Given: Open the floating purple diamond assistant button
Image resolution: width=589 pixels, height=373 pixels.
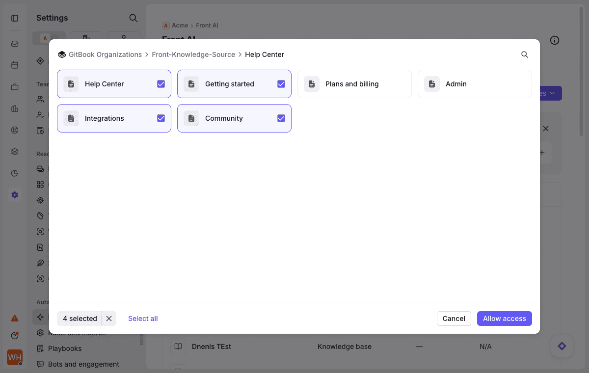Looking at the screenshot, I should pos(562,346).
